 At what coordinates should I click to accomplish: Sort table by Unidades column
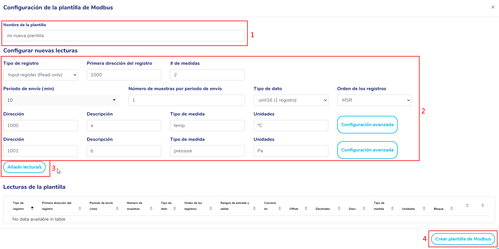408,209
